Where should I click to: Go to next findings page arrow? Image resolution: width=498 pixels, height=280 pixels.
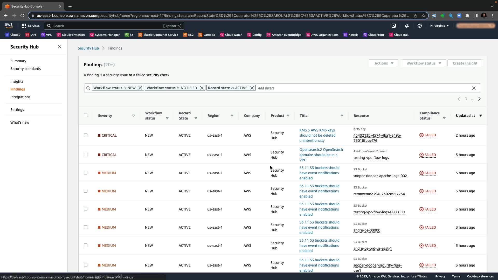click(x=479, y=99)
